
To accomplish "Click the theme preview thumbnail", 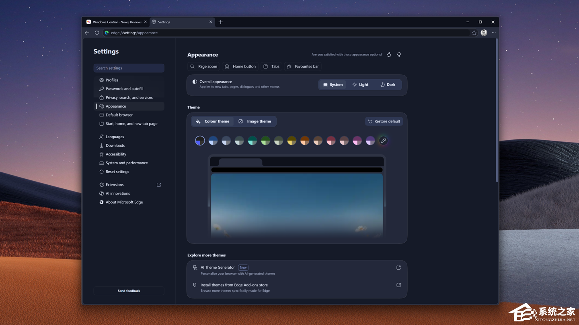I will tap(297, 197).
